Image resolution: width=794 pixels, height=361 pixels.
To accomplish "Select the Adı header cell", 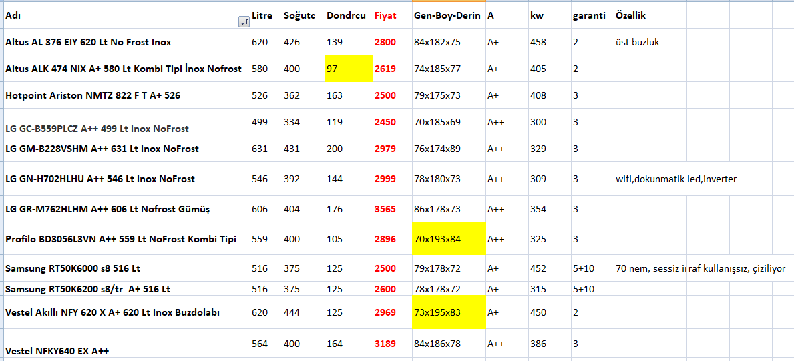I will tap(127, 16).
